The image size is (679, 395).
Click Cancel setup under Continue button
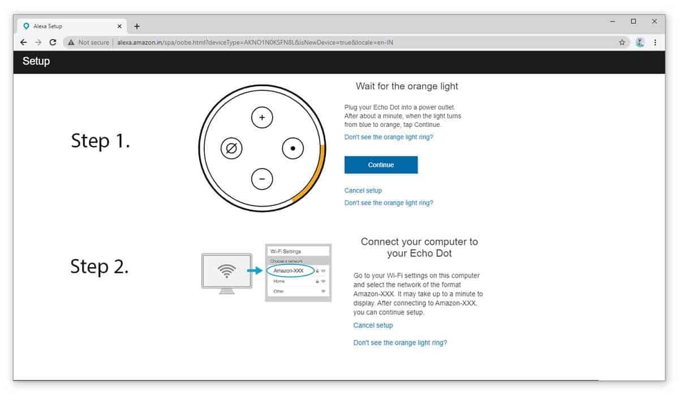[363, 191]
